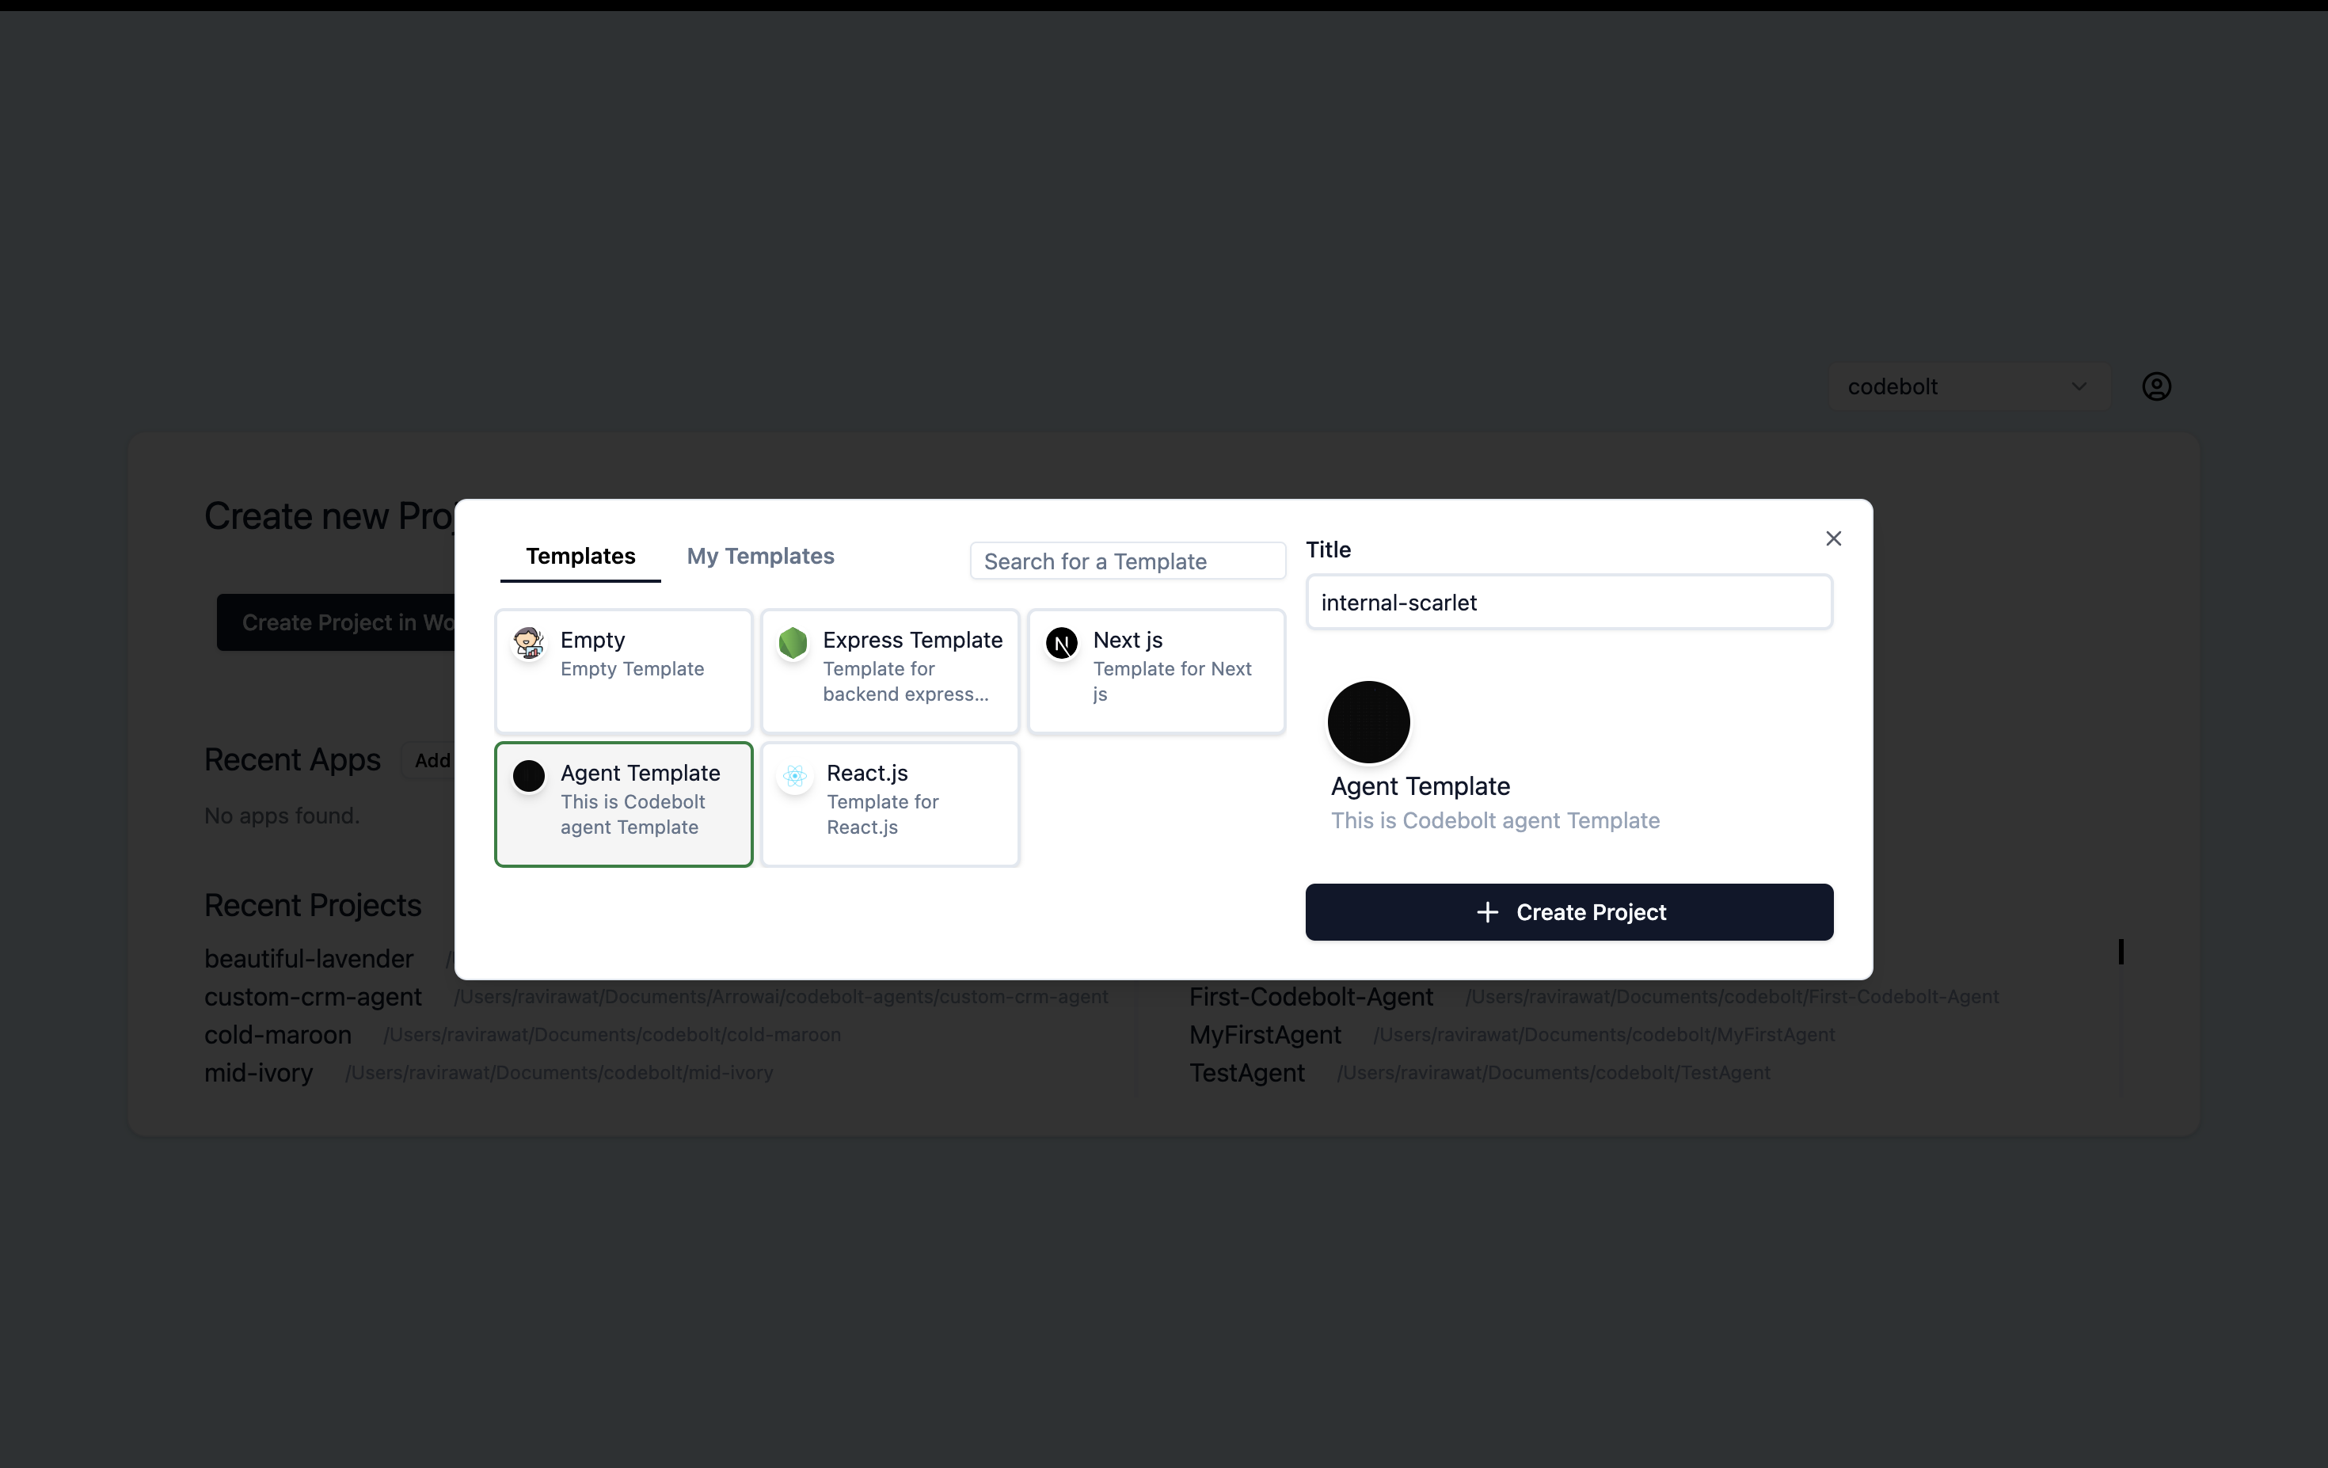Open the First-Codebolt-Agent recent project
This screenshot has height=1468, width=2328.
[x=1310, y=996]
